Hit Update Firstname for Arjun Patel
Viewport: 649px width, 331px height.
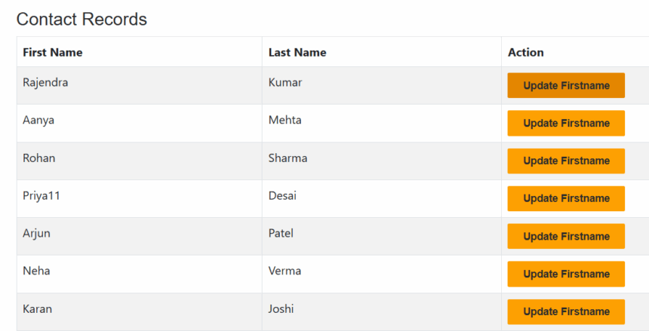566,236
